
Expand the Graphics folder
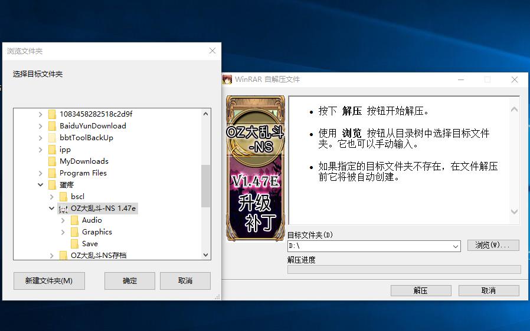coord(63,233)
